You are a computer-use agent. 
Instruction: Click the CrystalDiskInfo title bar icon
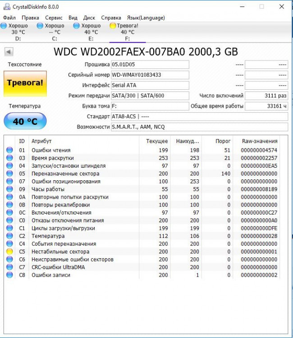click(x=7, y=7)
